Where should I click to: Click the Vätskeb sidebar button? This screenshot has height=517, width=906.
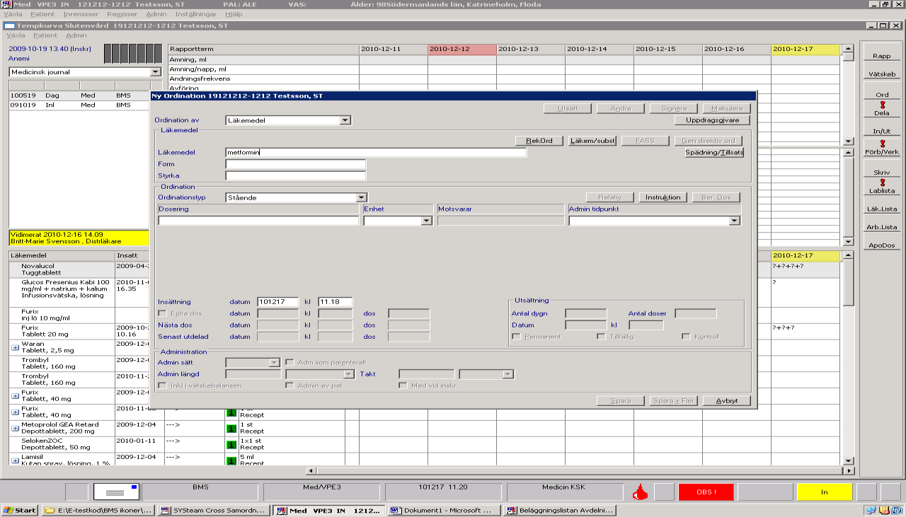[882, 74]
